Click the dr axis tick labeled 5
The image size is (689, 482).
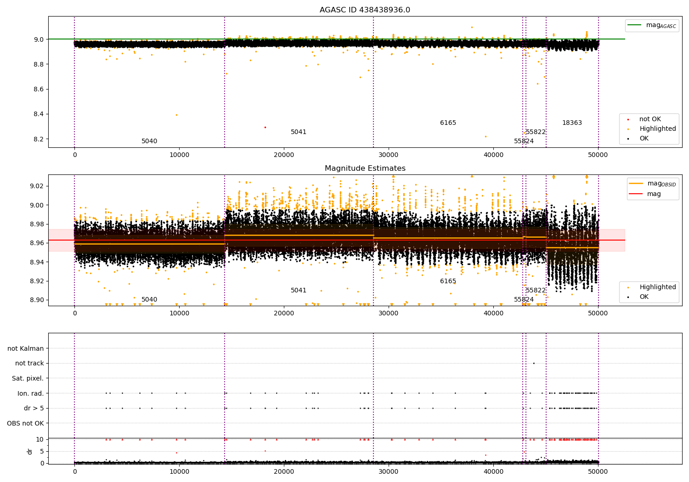coord(42,451)
